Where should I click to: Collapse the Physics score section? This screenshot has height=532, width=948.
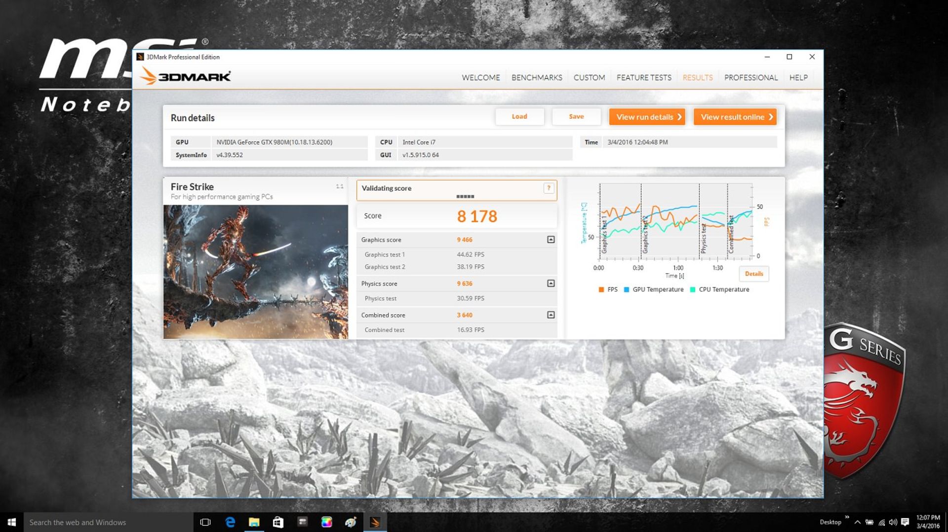tap(551, 284)
